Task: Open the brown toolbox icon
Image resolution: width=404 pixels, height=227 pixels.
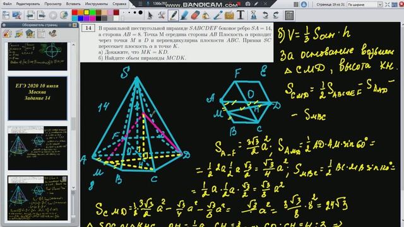Action: 229,15
